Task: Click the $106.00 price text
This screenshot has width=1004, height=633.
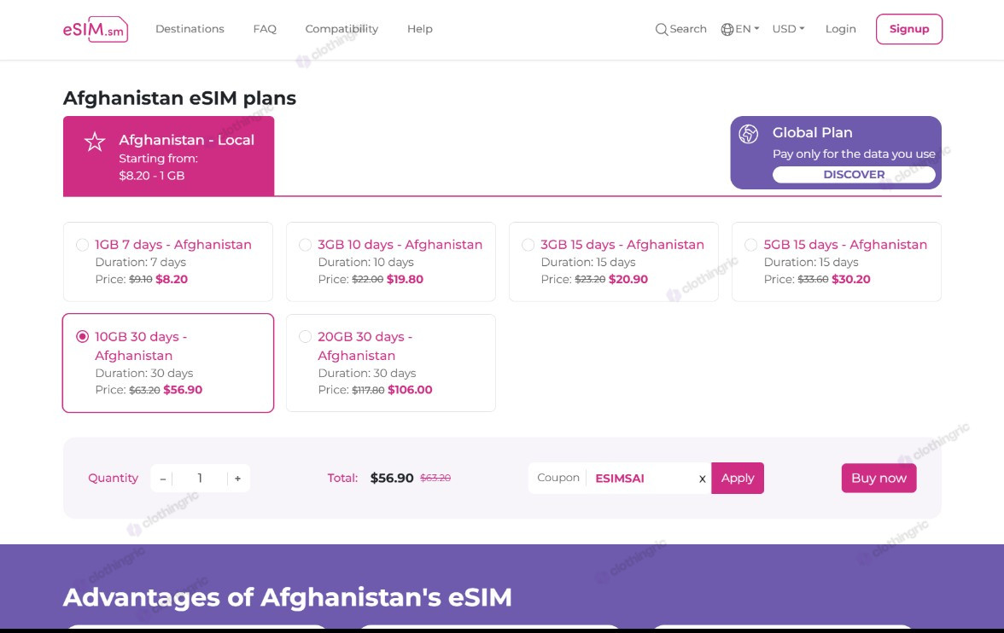Action: [x=410, y=390]
